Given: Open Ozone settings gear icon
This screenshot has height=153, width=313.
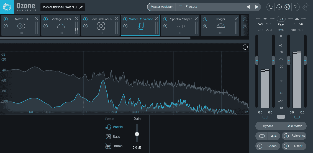Looking at the screenshot, I should tap(287, 7).
